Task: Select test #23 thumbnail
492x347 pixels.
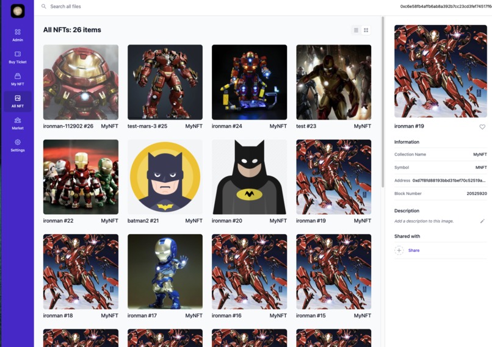Action: point(333,82)
